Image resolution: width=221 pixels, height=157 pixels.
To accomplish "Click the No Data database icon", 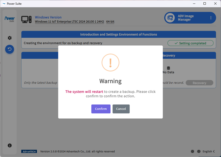I will (x=168, y=68).
